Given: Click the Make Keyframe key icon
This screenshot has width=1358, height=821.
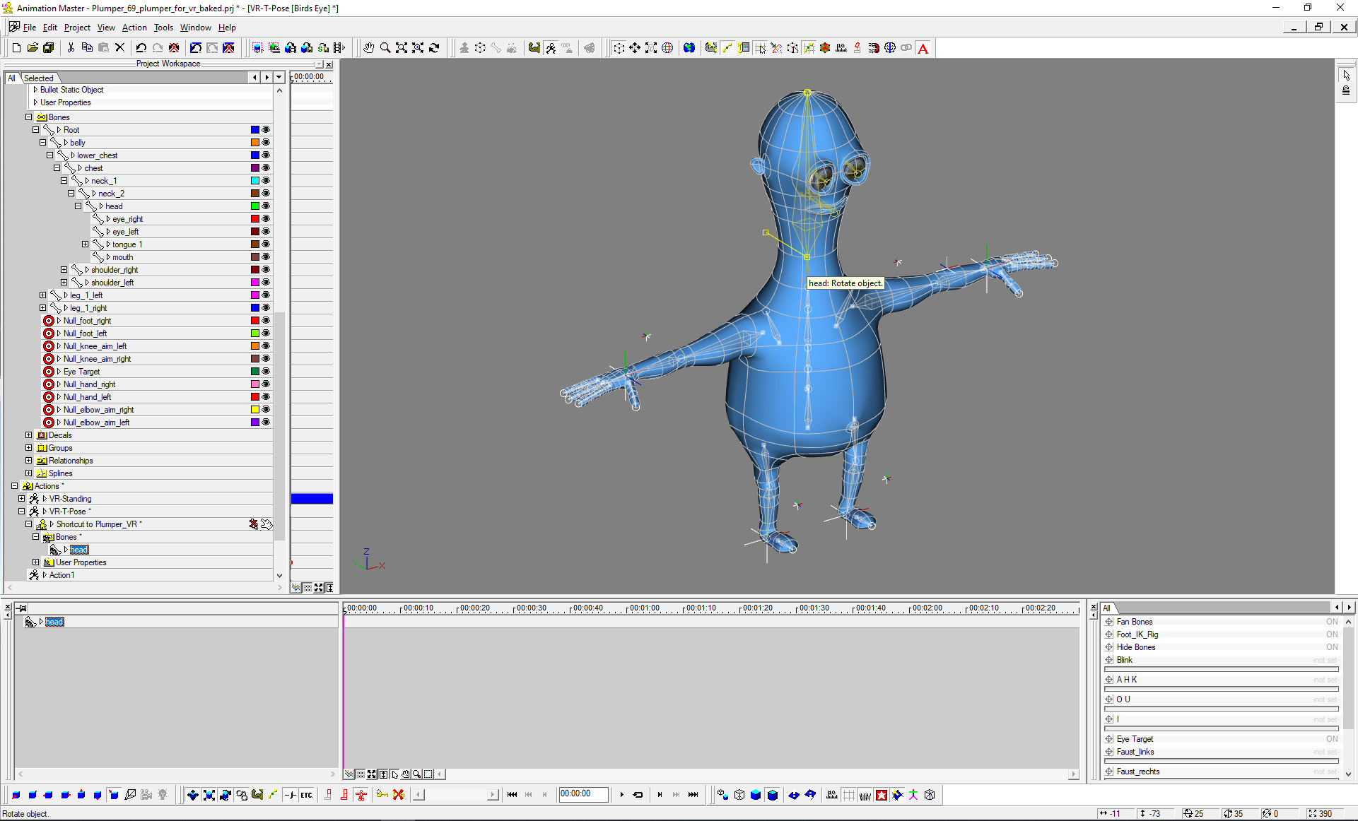Looking at the screenshot, I should point(382,795).
